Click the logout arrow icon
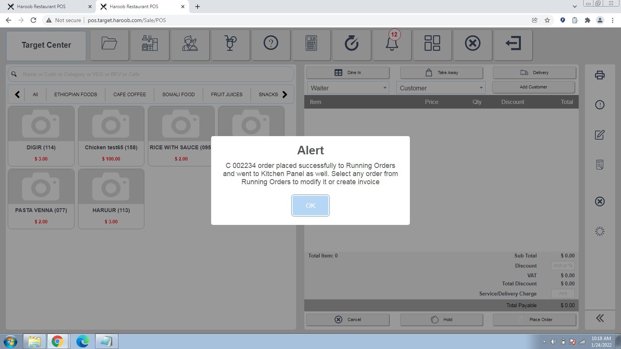Image resolution: width=621 pixels, height=349 pixels. coord(513,45)
